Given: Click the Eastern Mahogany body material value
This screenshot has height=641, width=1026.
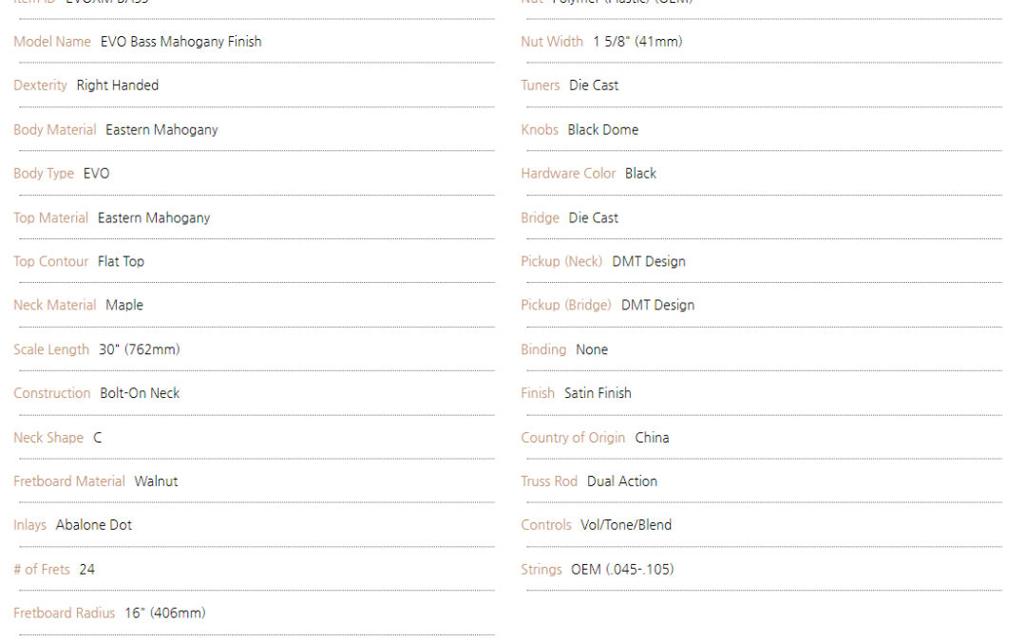Looking at the screenshot, I should click(161, 130).
